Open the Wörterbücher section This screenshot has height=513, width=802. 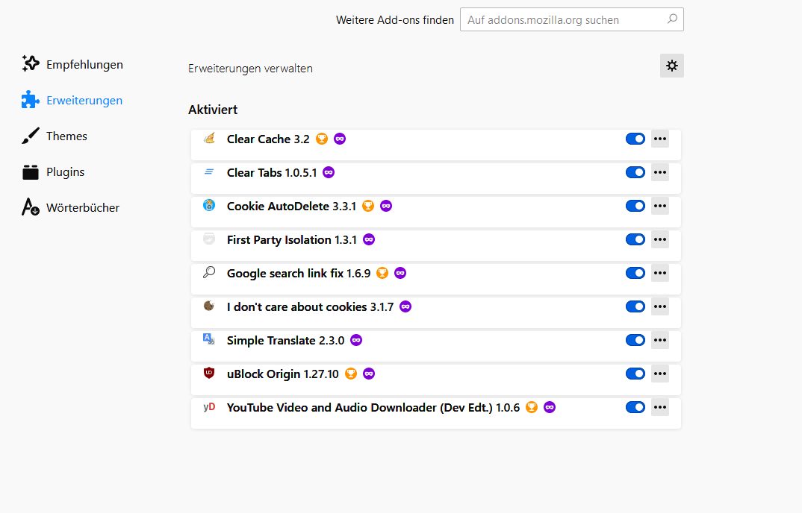tap(82, 208)
